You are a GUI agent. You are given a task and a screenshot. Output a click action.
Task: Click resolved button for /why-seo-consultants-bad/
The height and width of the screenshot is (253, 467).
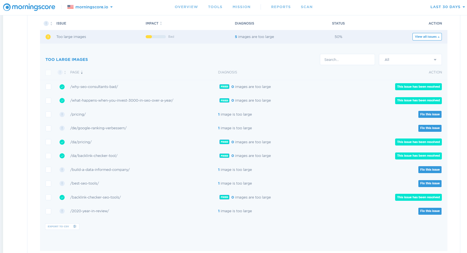pyautogui.click(x=418, y=87)
